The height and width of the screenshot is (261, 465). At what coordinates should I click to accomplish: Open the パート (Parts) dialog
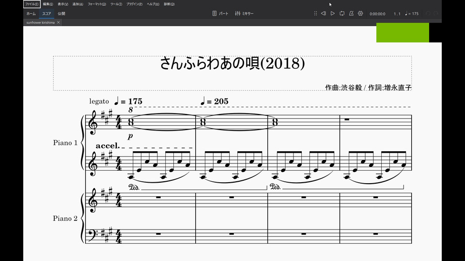[x=220, y=14]
